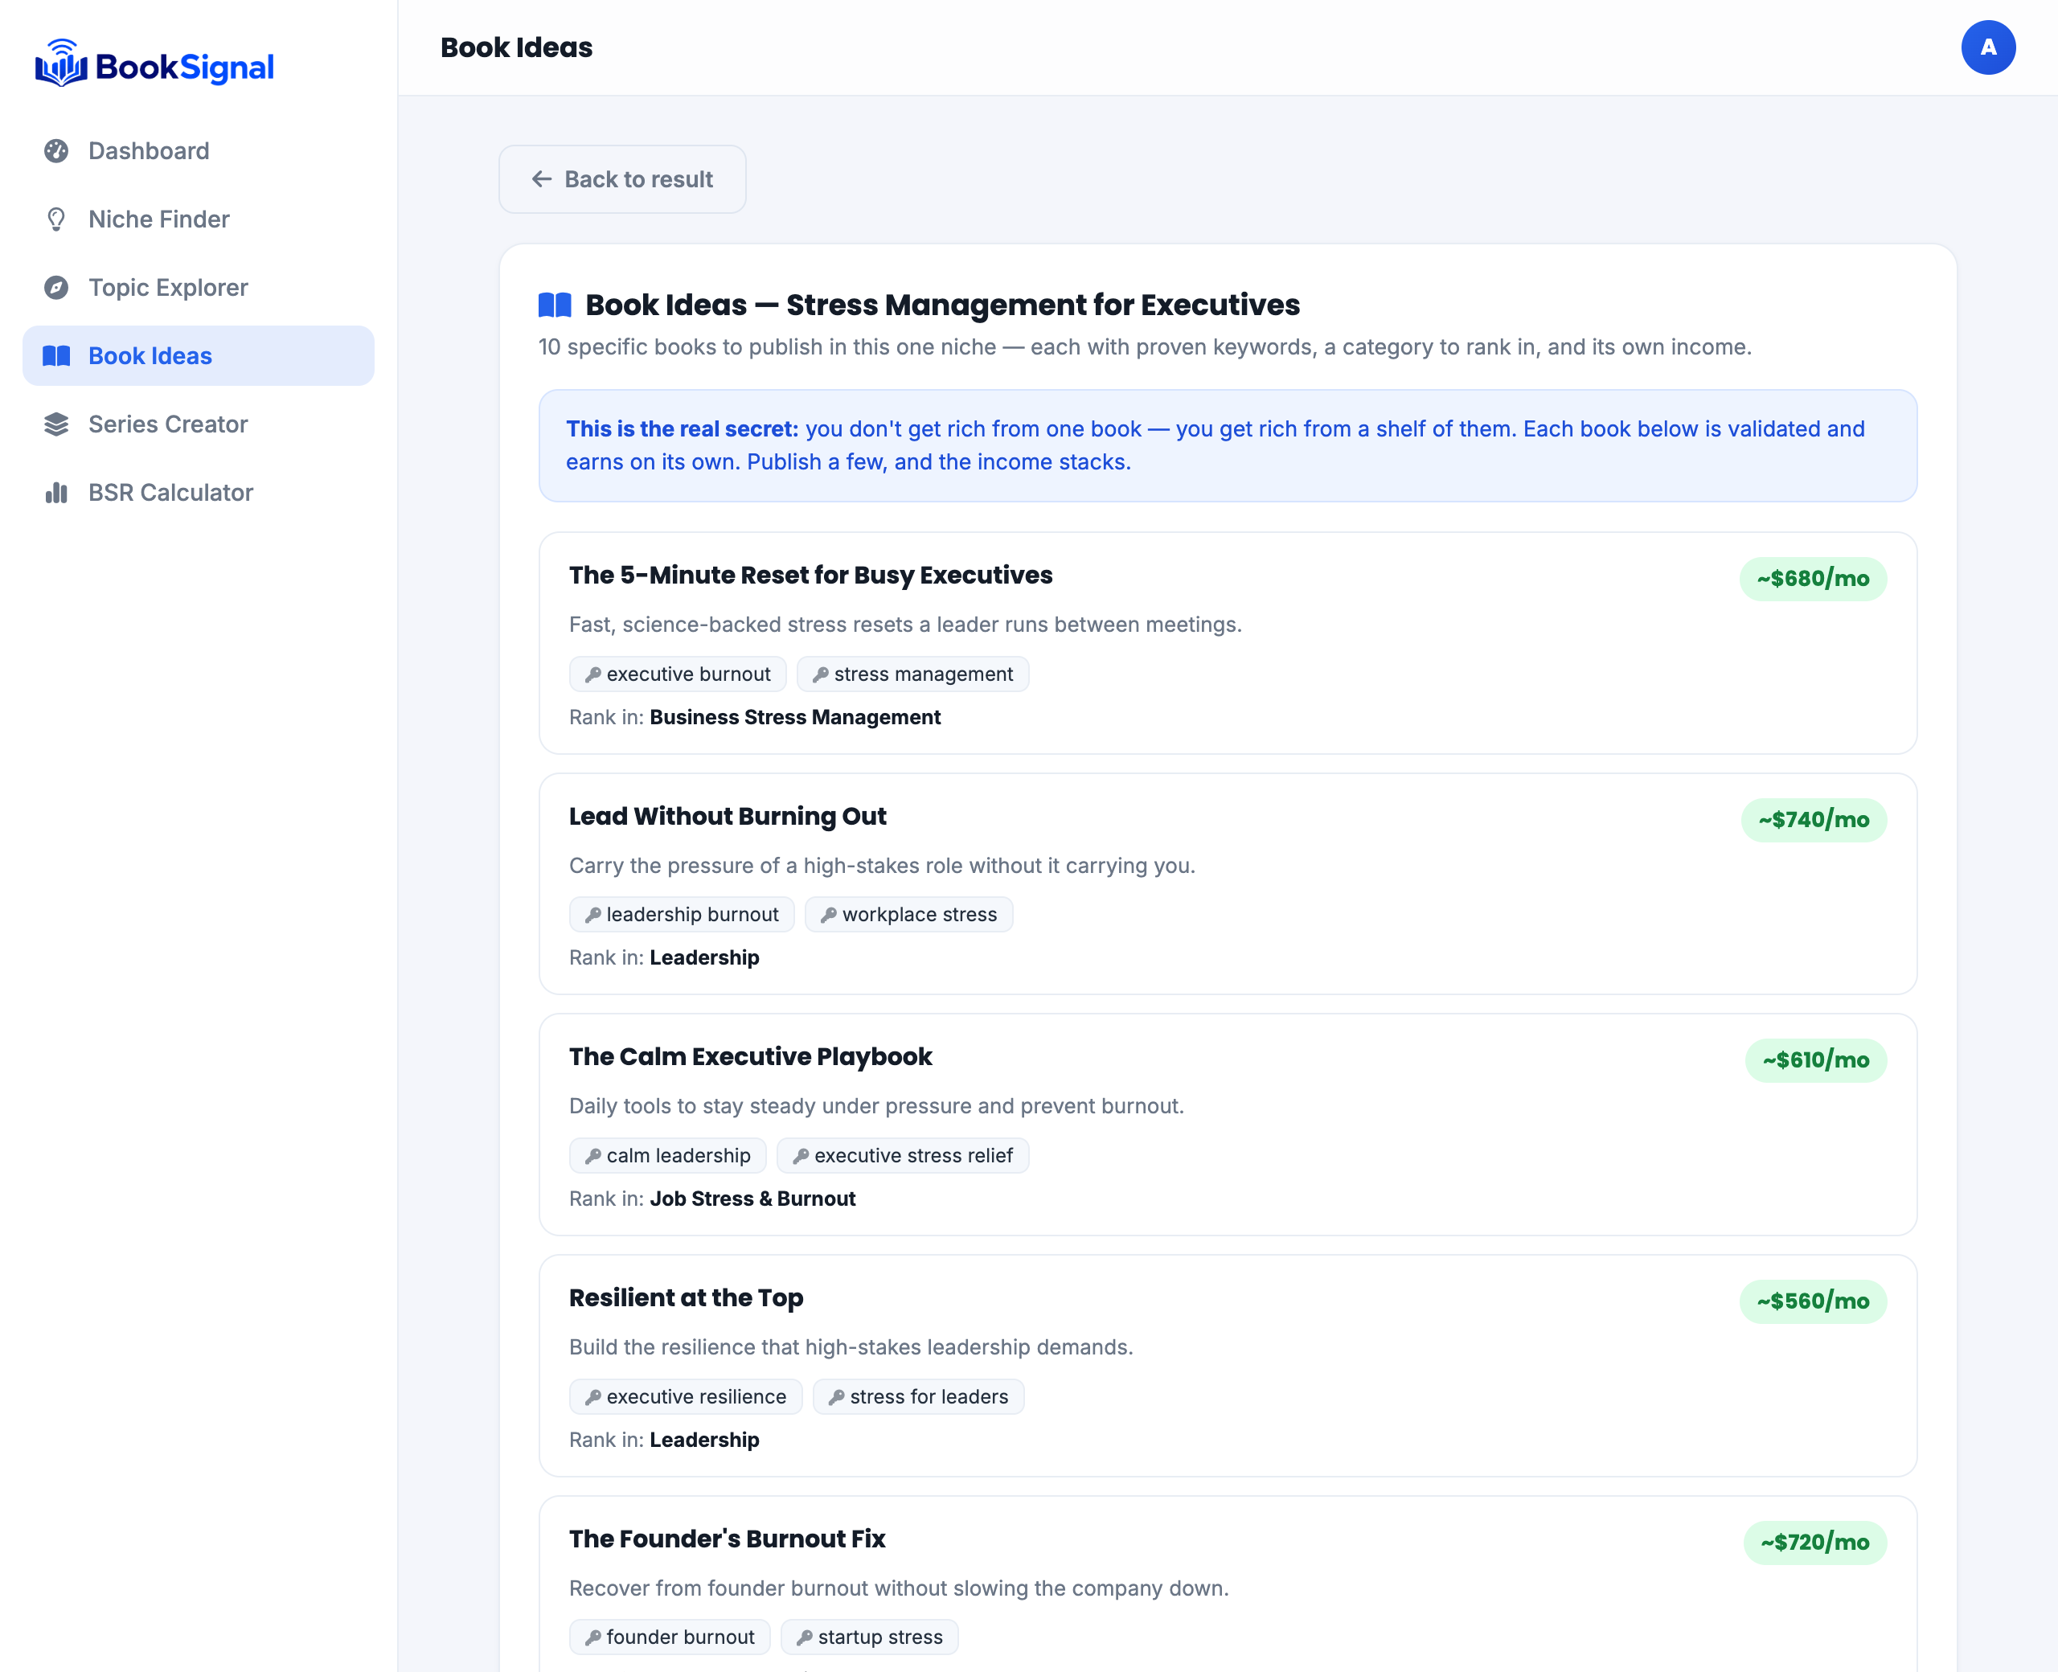Open Topic Explorer page
The image size is (2058, 1672).
[199, 288]
